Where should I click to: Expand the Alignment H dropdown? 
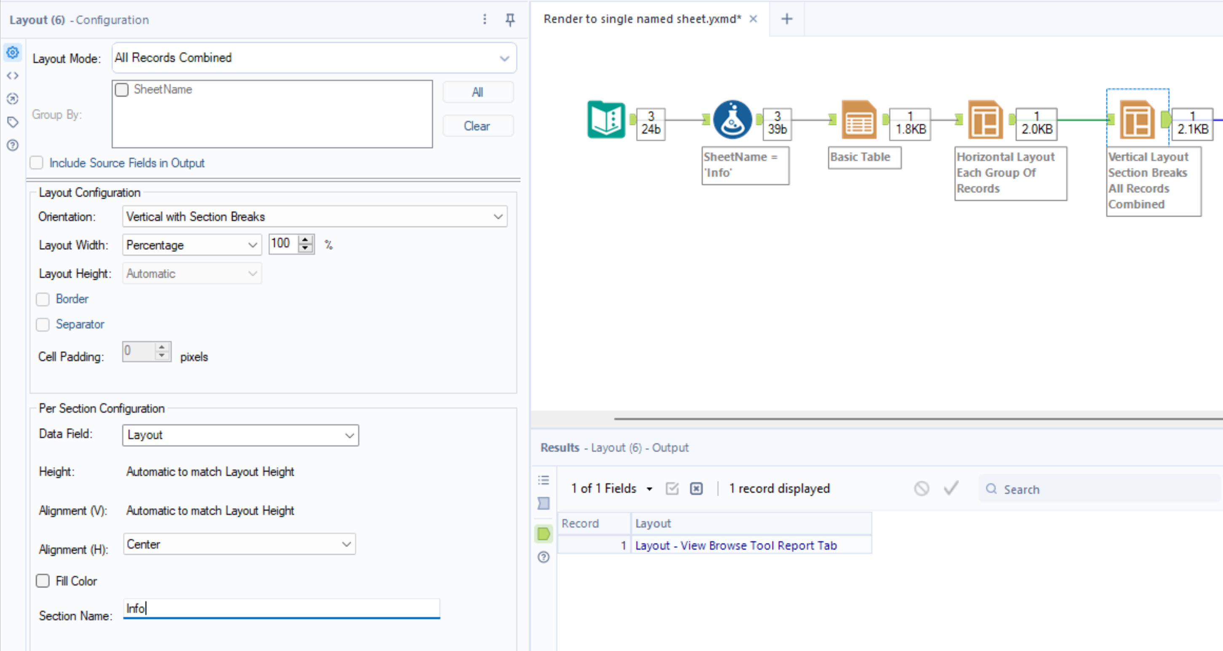tap(346, 544)
